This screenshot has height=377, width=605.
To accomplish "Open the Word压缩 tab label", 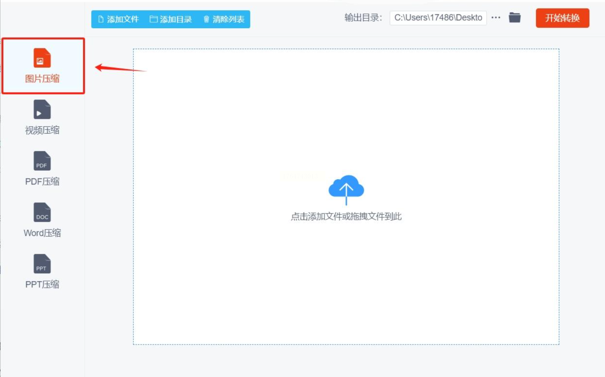I will point(42,233).
